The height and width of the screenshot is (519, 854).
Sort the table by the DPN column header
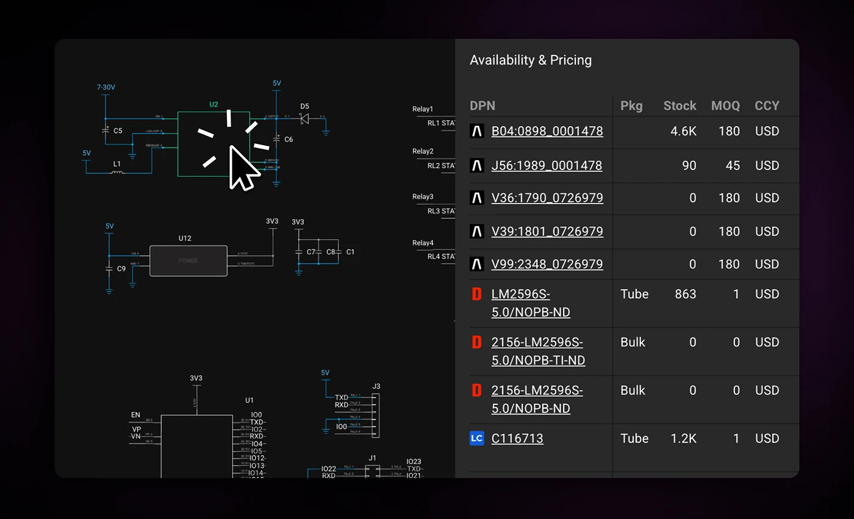[482, 106]
